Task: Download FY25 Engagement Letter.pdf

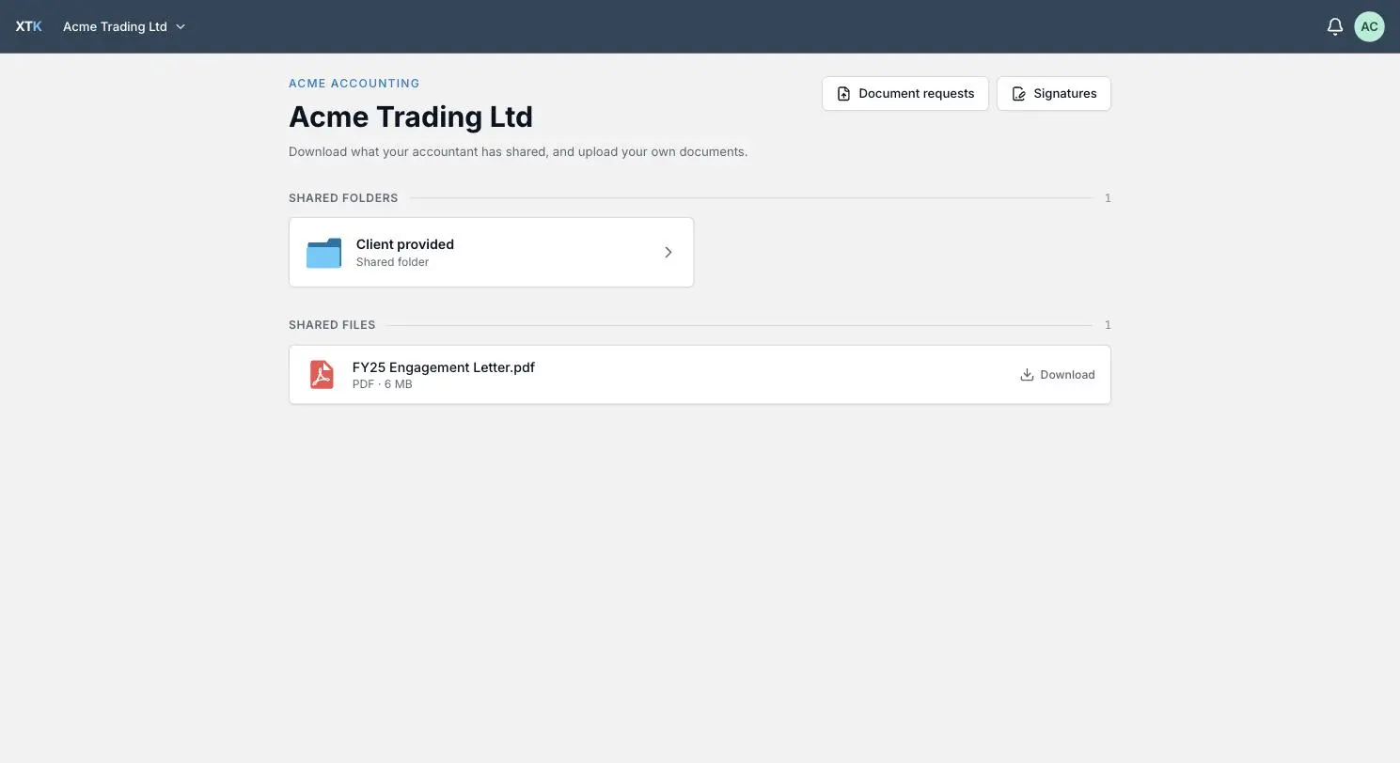Action: point(1057,375)
